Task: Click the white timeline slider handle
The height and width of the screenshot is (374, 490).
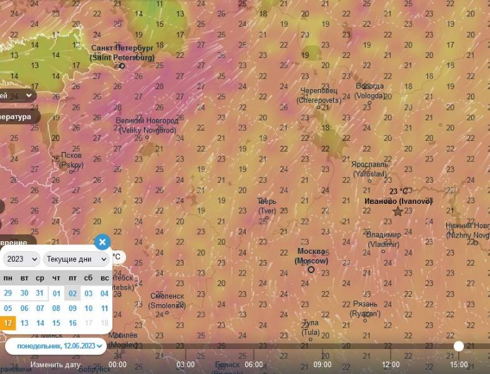Action: [459, 346]
